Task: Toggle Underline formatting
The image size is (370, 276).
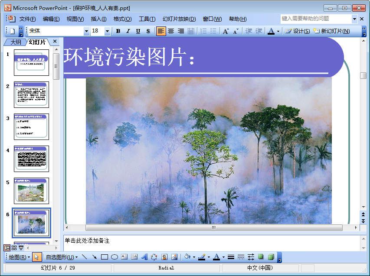Action: point(138,31)
